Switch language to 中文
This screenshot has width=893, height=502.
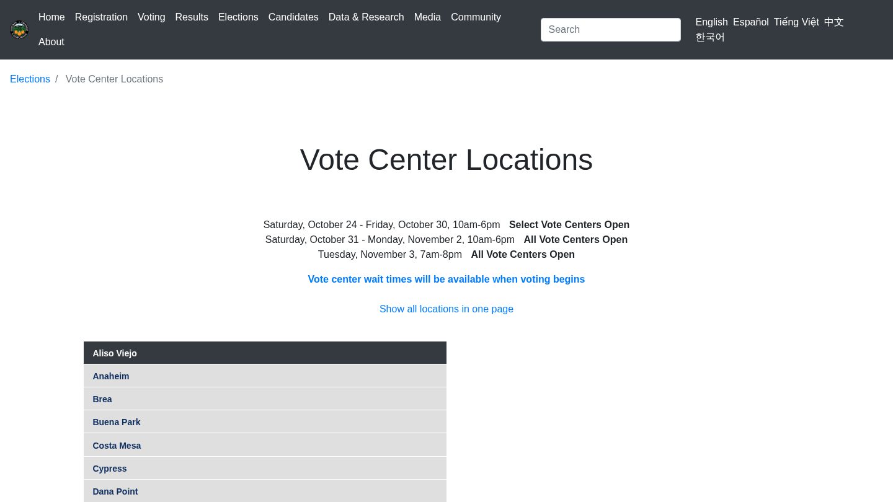834,22
